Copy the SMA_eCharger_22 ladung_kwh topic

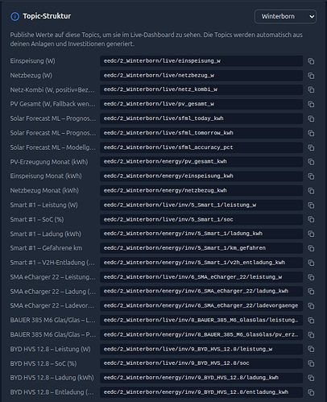(x=311, y=292)
